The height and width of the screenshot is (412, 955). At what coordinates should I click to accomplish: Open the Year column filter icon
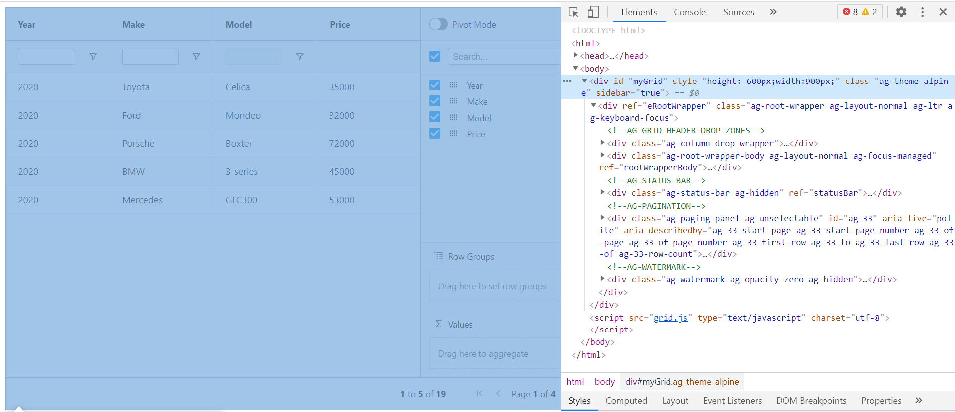tap(93, 57)
